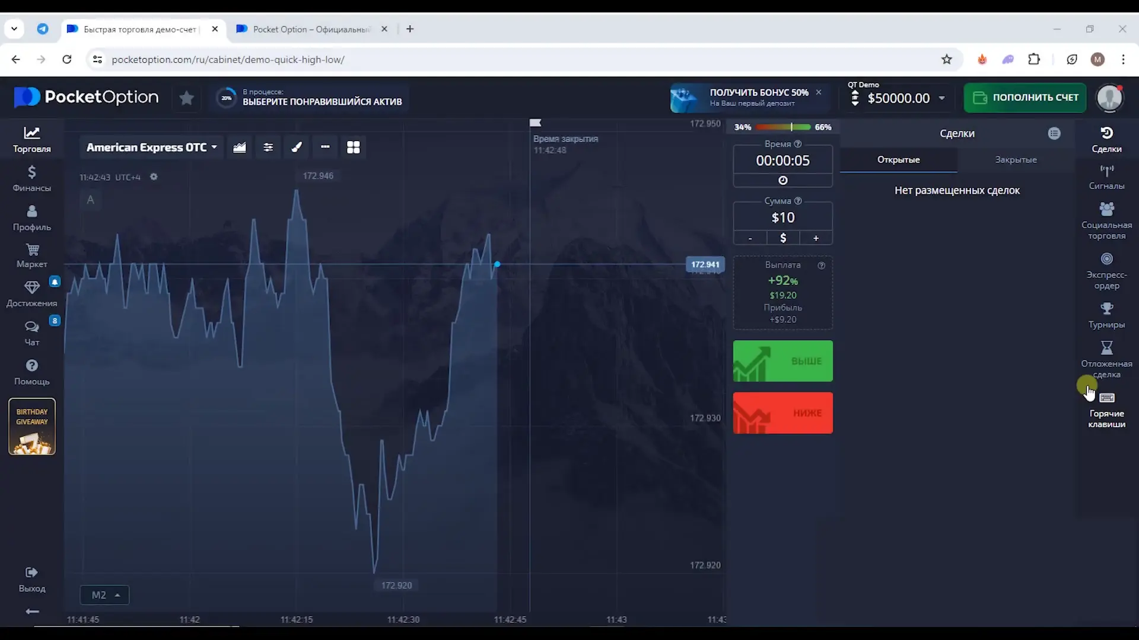
Task: Open Signals in the right sidebar
Action: pyautogui.click(x=1106, y=177)
